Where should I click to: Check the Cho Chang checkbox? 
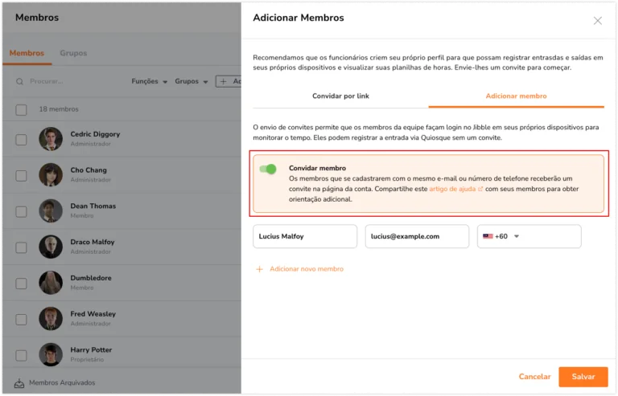point(21,175)
